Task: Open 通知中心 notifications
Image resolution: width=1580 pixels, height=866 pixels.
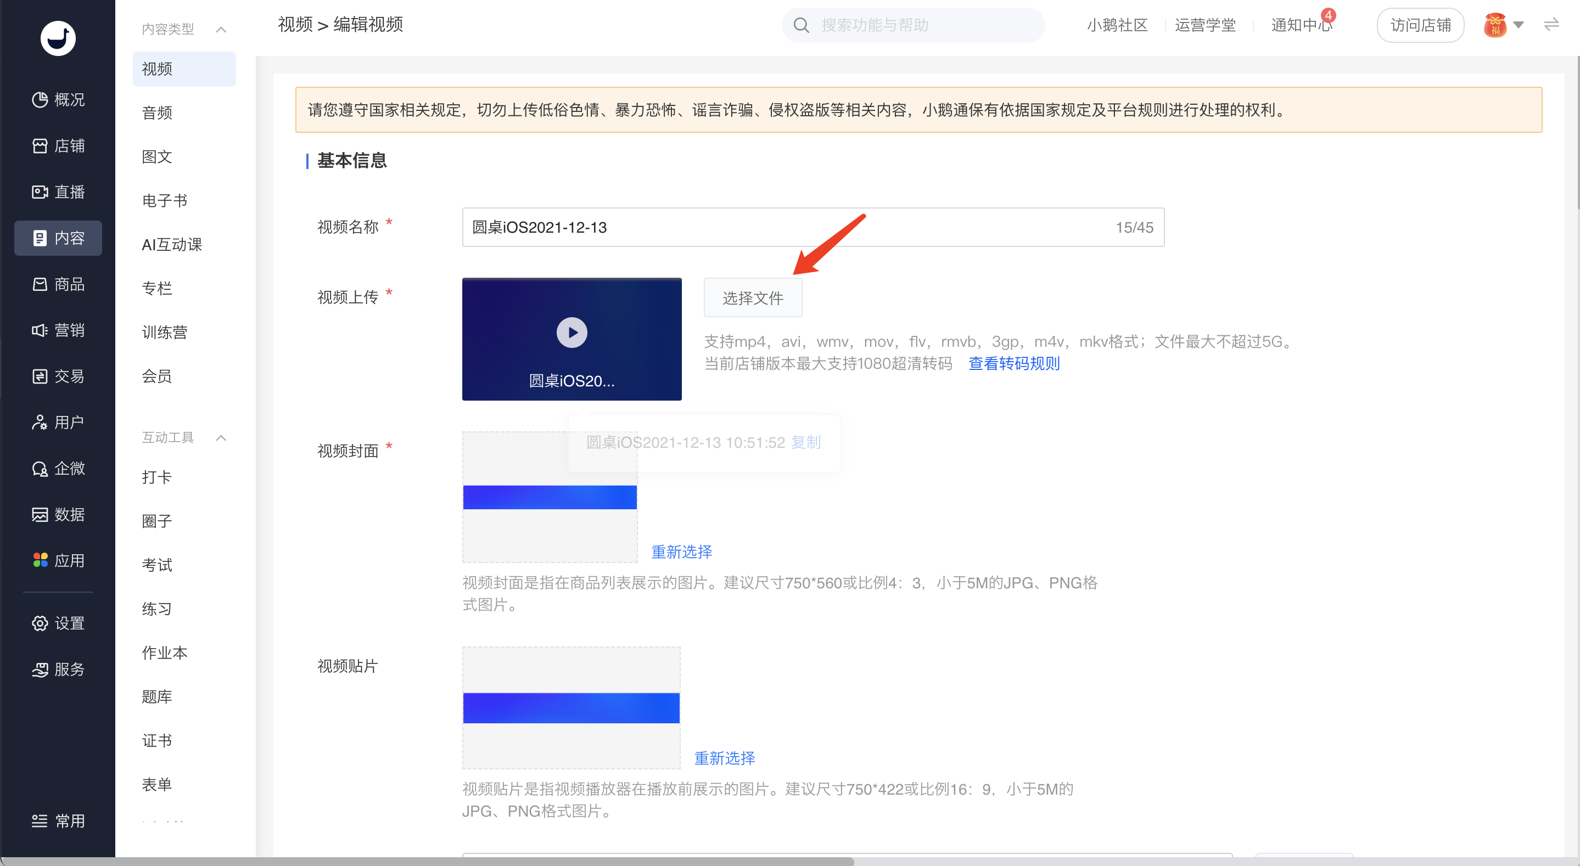Action: [1301, 25]
